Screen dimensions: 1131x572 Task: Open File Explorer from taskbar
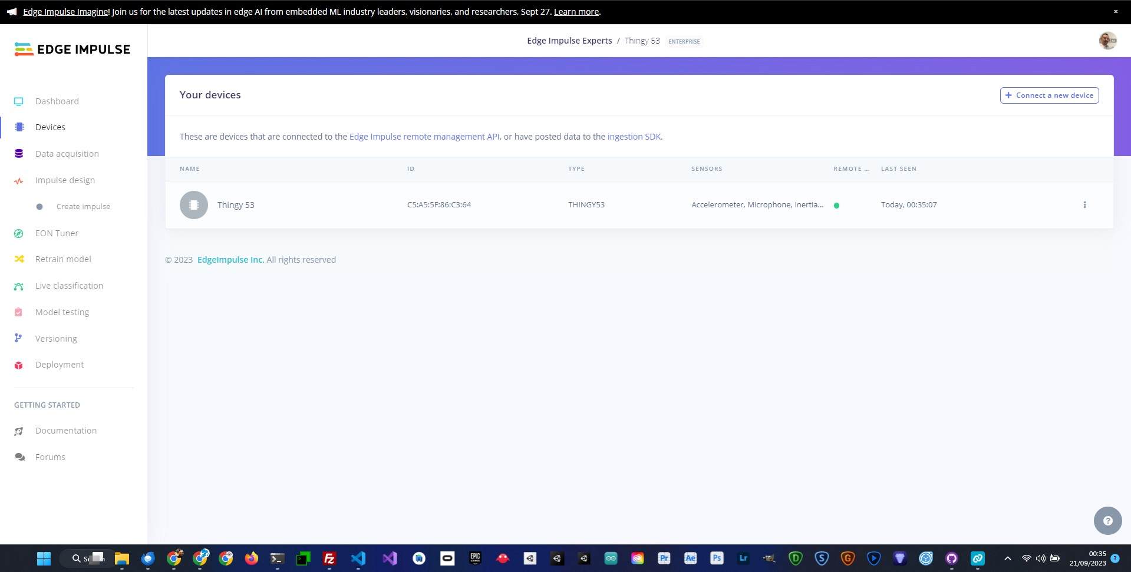[122, 558]
